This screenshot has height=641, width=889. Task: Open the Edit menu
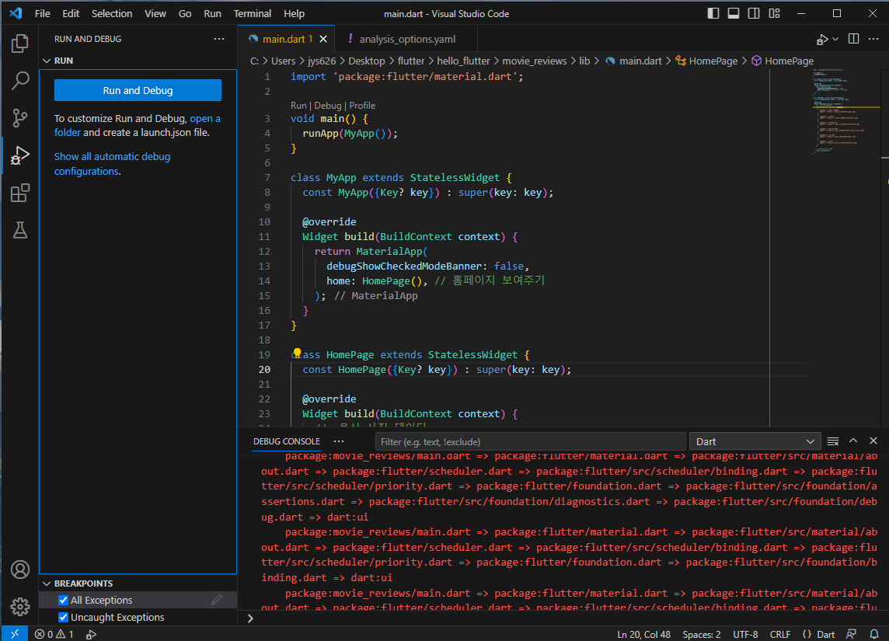(71, 14)
